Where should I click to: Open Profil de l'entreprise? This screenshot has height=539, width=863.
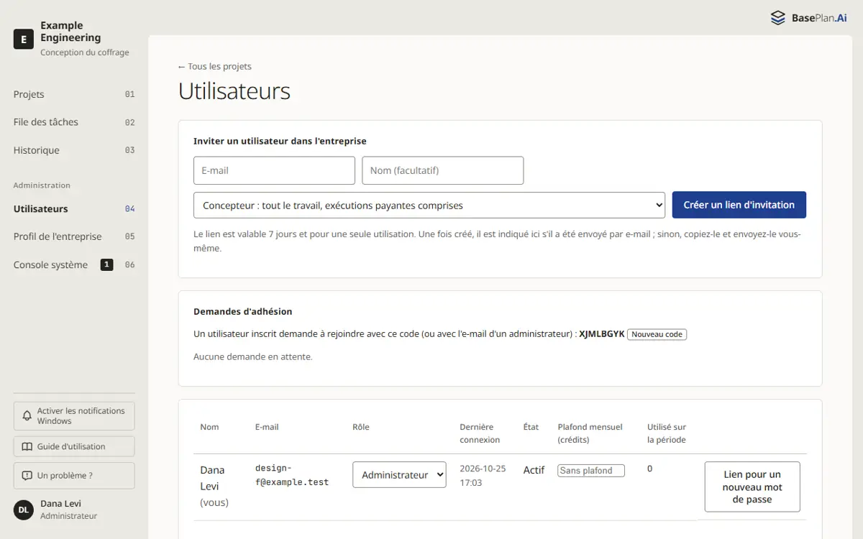[x=74, y=236]
